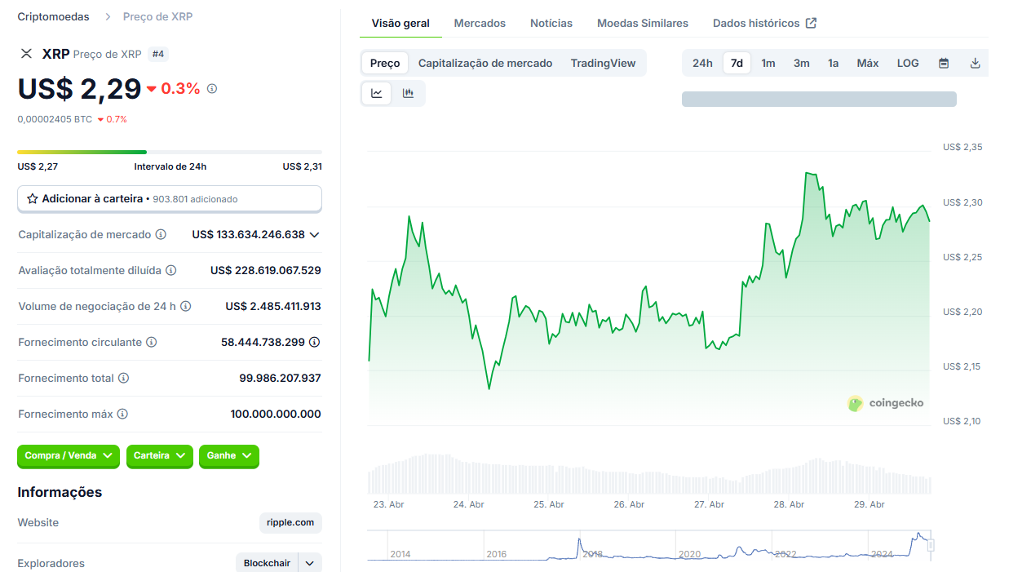Set chart range to Máx
The image size is (1031, 572).
868,63
